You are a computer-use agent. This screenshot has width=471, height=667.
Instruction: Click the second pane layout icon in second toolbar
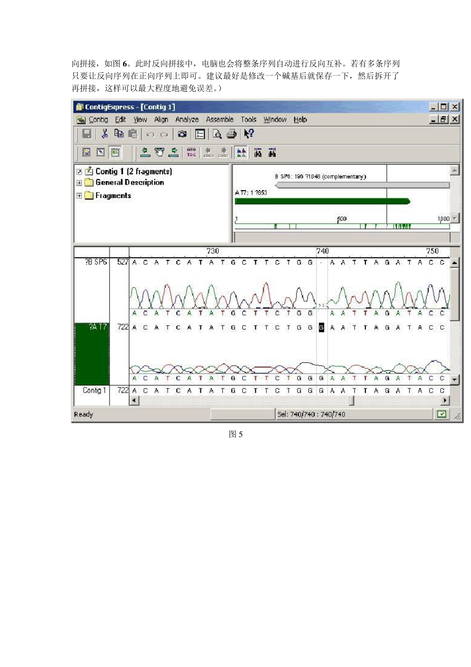(101, 152)
